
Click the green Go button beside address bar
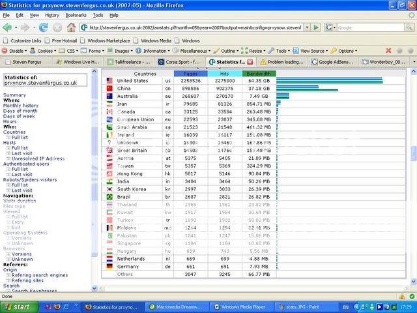point(316,27)
